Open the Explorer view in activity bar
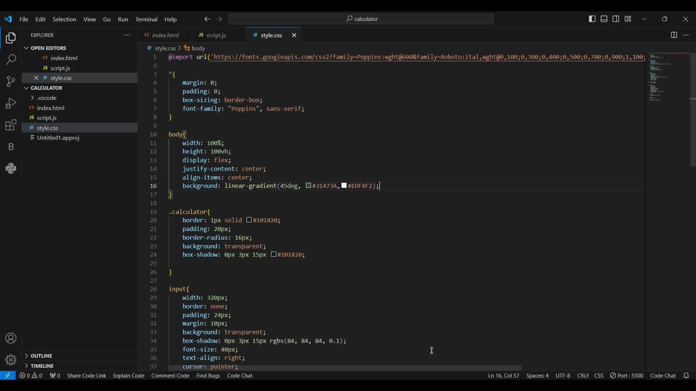Screen dimensions: 696x391 (11, 38)
